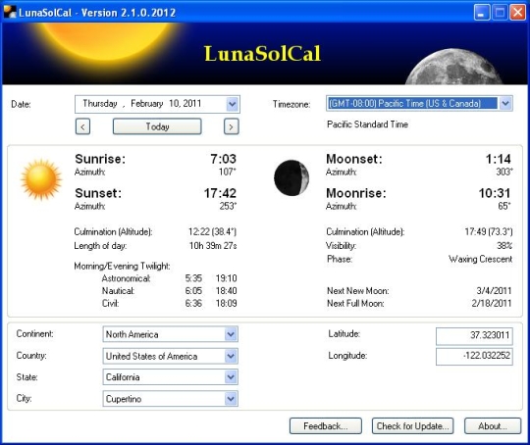Click the LunaSolCal app icon in title bar
Image resolution: width=530 pixels, height=445 pixels.
pyautogui.click(x=10, y=12)
